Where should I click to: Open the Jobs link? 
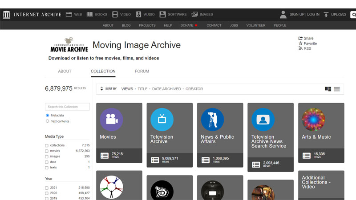point(234,25)
